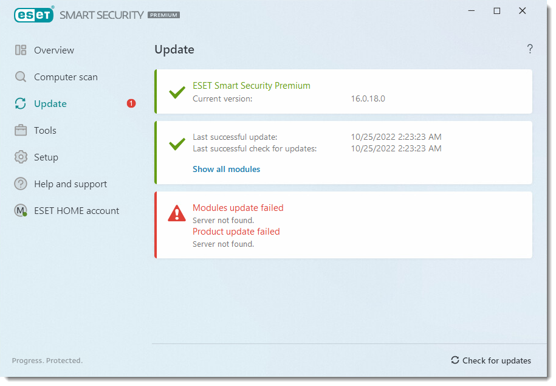This screenshot has height=386, width=556.
Task: Click the Update refresh arrows icon
Action: click(20, 103)
